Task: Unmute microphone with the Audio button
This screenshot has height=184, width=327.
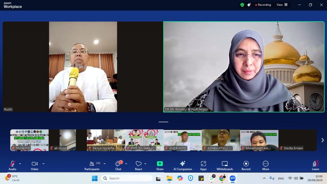Action: [12, 165]
